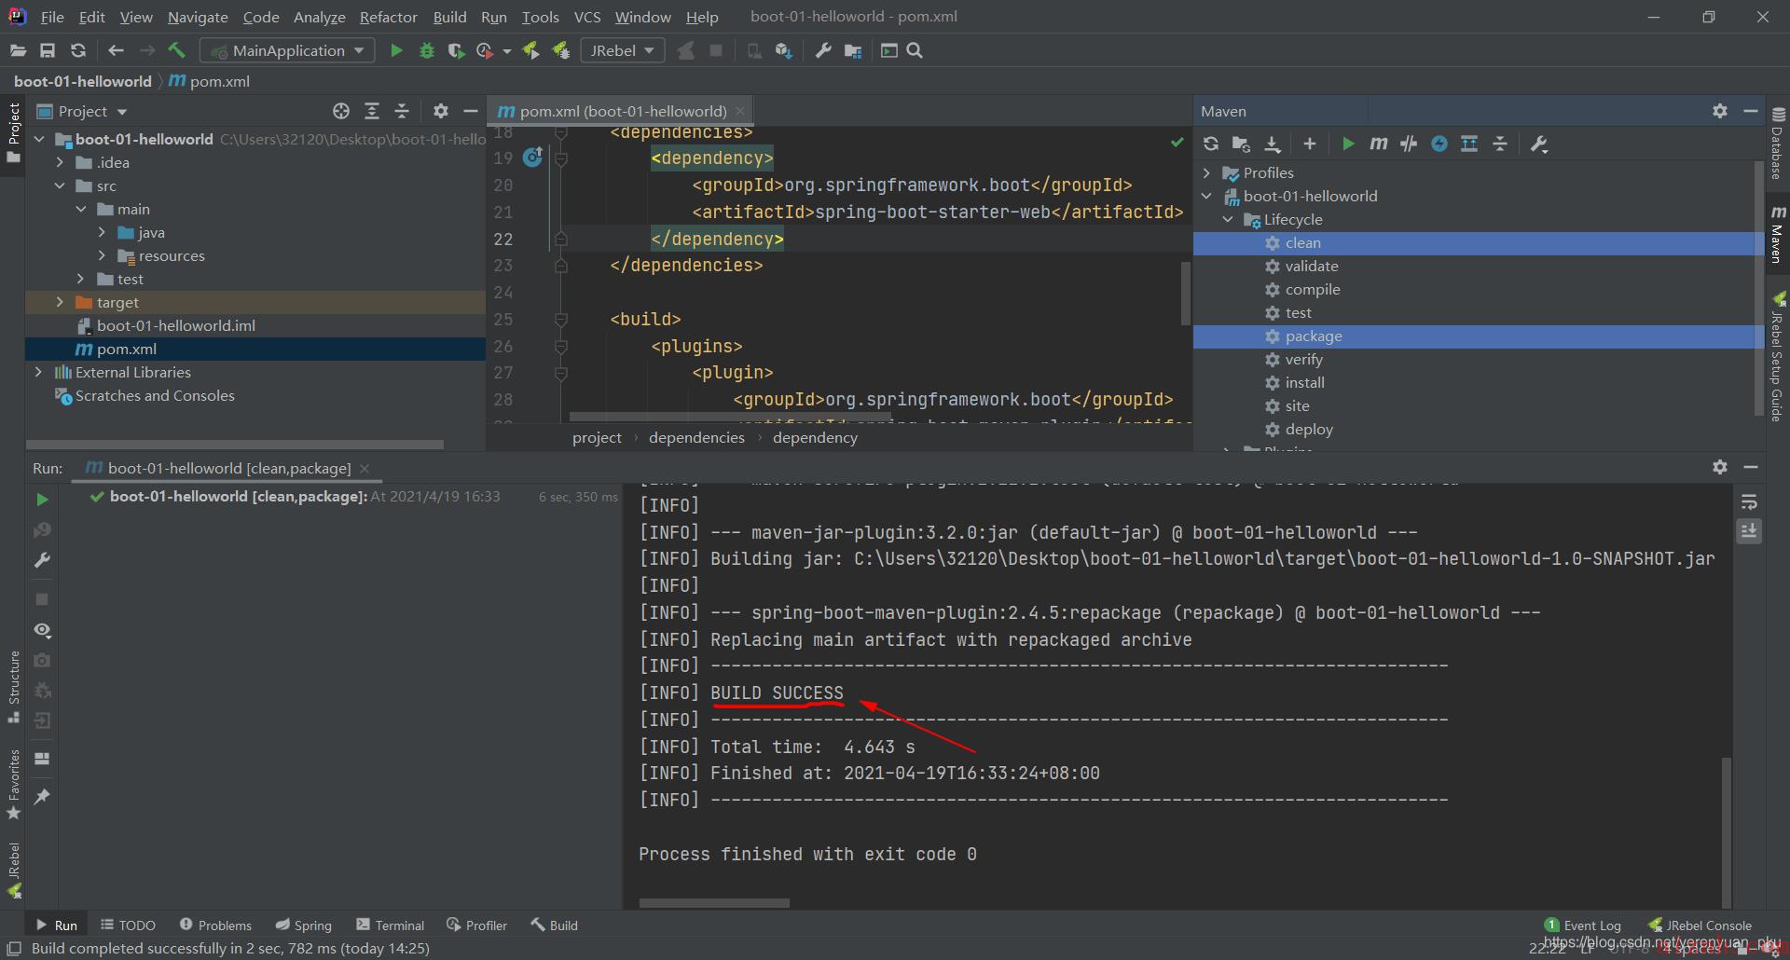Viewport: 1790px width, 960px height.
Task: Close the pom.xml editor tab
Action: 740,111
